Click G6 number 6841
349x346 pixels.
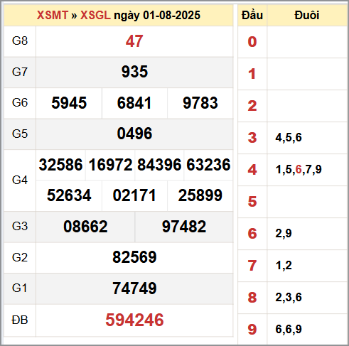coord(134,103)
